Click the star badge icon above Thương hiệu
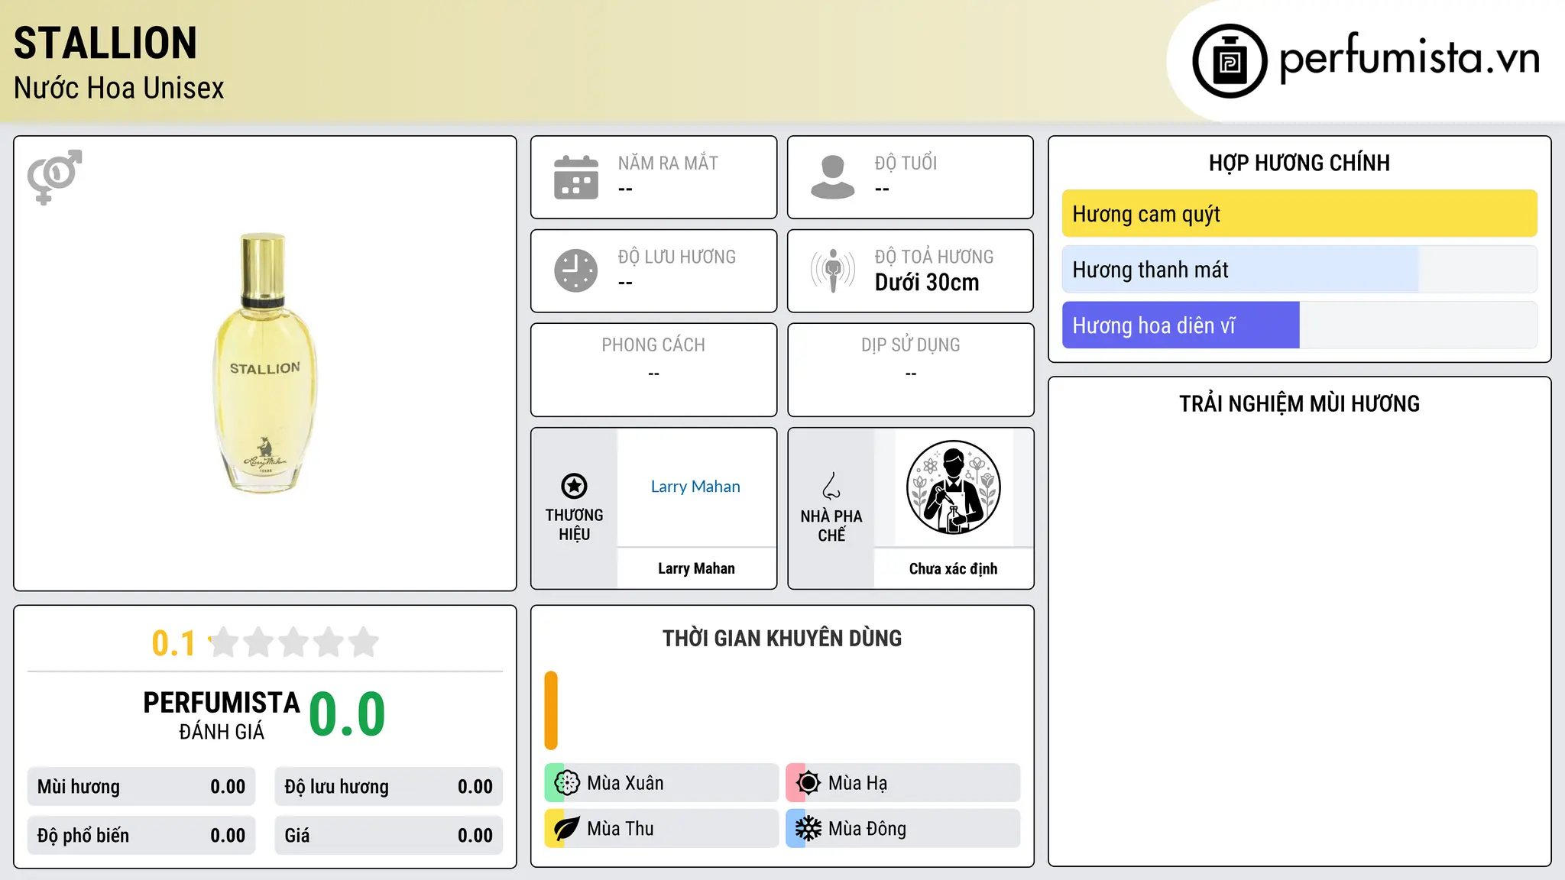Screen dimensions: 1565x880 click(x=574, y=486)
